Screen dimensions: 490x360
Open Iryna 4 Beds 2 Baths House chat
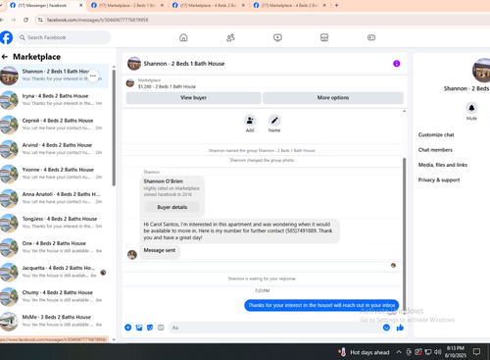tap(54, 100)
